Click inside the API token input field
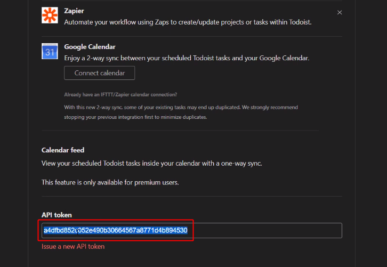This screenshot has height=267, width=387. click(x=192, y=230)
